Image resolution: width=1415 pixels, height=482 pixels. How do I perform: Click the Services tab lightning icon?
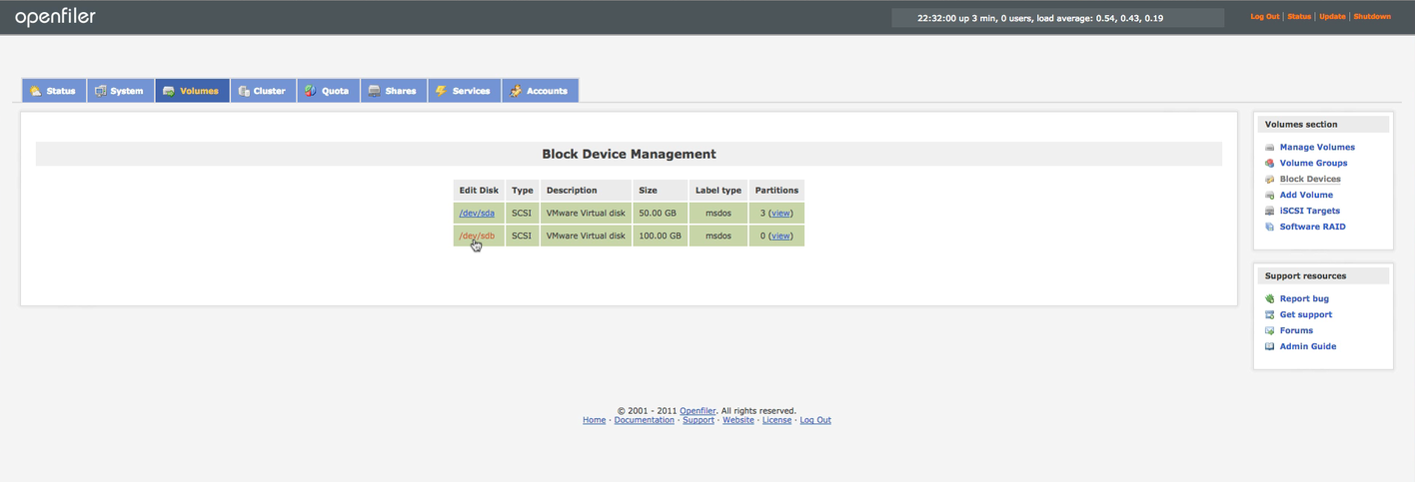point(441,91)
